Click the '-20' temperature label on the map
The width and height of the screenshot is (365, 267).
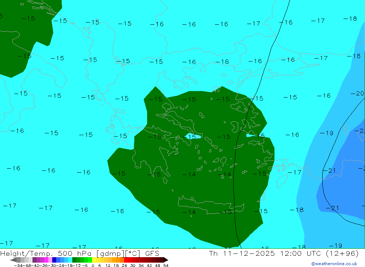pos(357,93)
